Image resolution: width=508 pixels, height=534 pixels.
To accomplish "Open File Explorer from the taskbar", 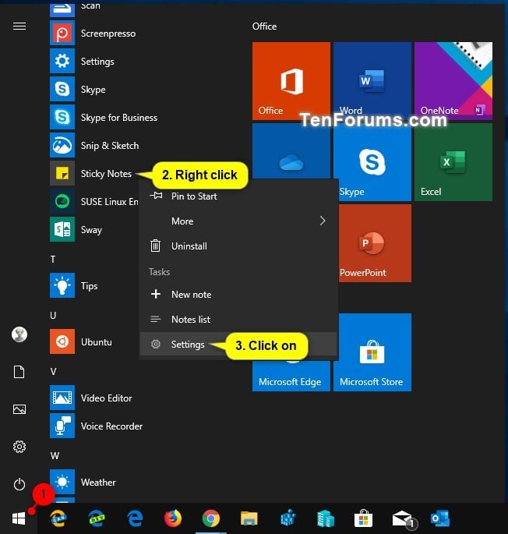I will [x=249, y=518].
